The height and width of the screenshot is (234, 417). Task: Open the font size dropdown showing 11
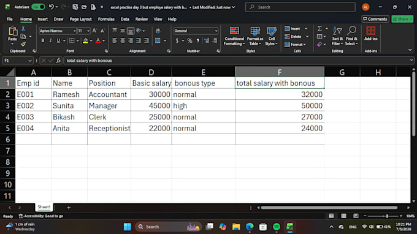tap(88, 31)
